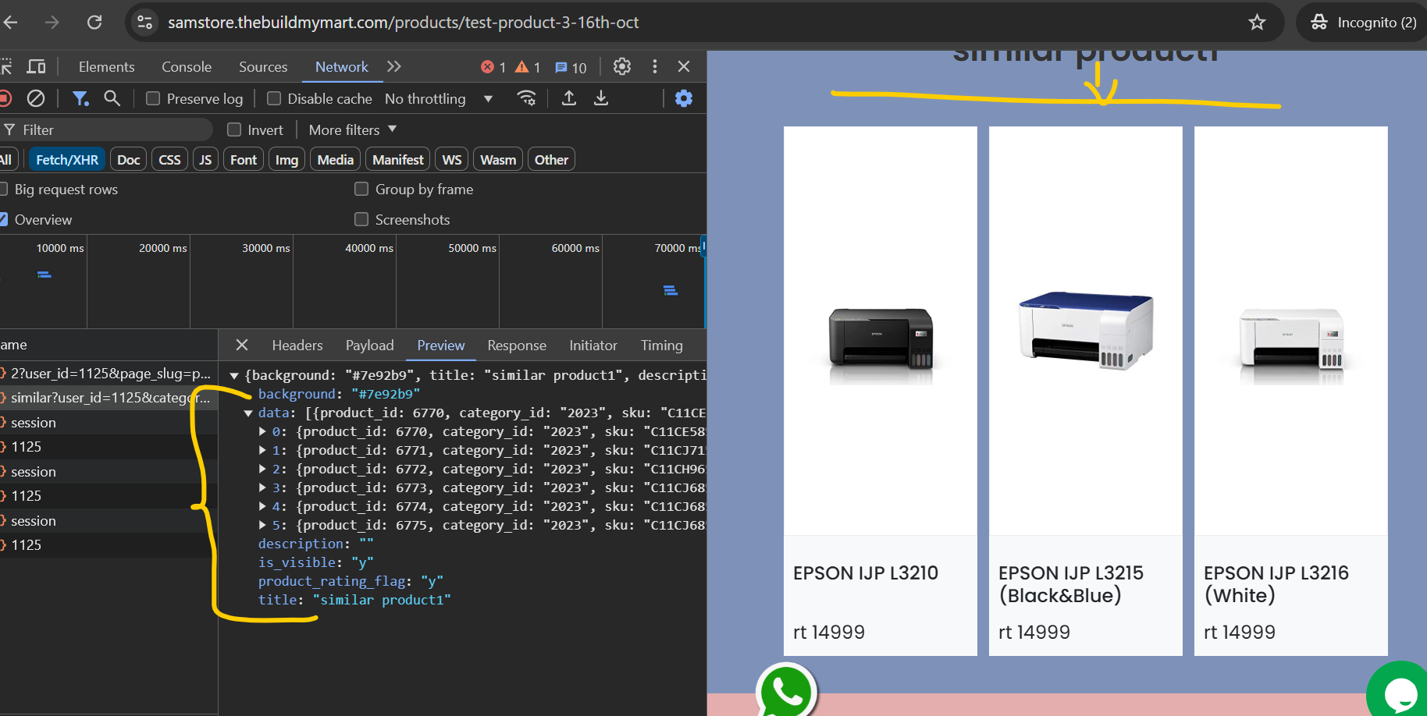Click the Filter text input field
The width and height of the screenshot is (1427, 716).
(x=107, y=129)
